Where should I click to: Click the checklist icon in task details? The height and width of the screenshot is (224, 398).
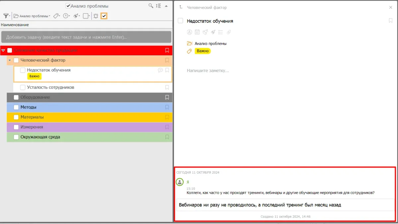tap(221, 32)
